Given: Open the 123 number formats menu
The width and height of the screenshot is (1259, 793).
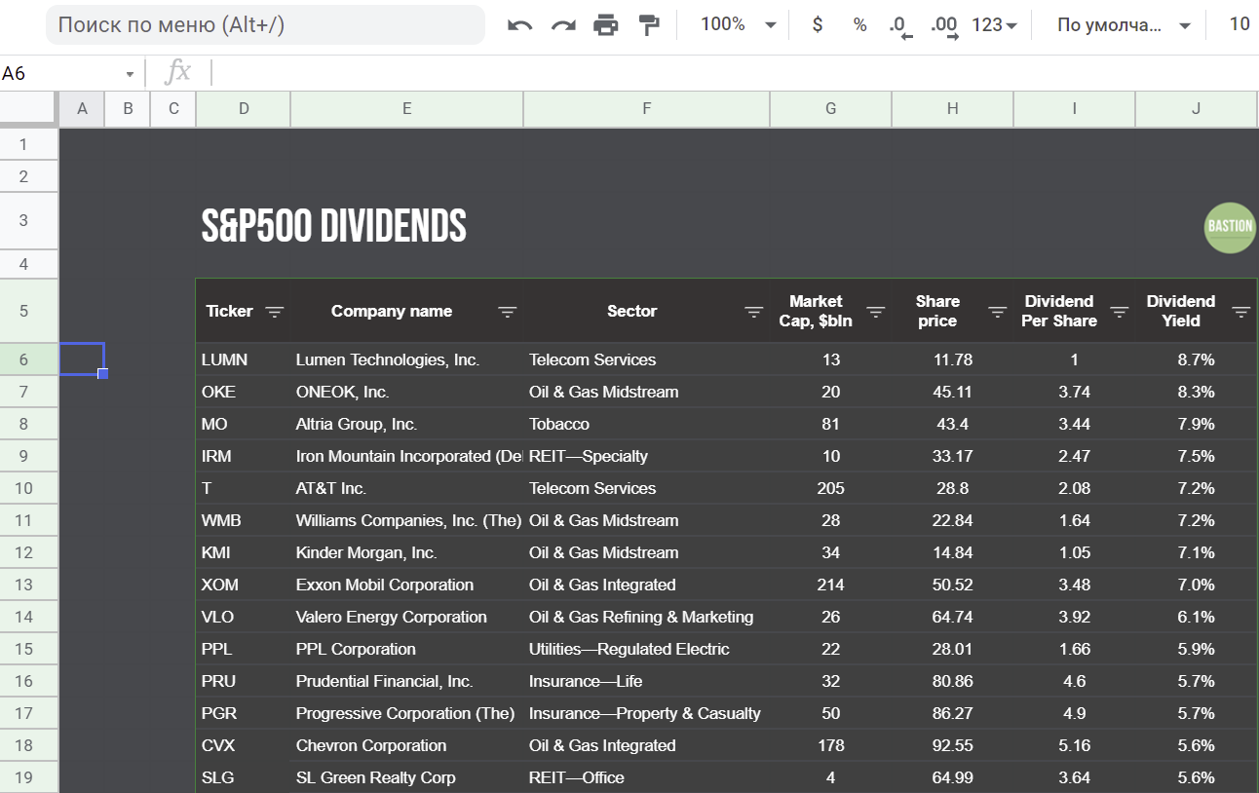Looking at the screenshot, I should tap(994, 25).
